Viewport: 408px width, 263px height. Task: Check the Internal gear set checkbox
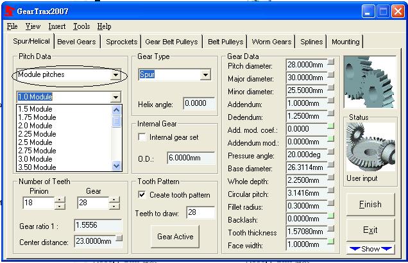(142, 137)
